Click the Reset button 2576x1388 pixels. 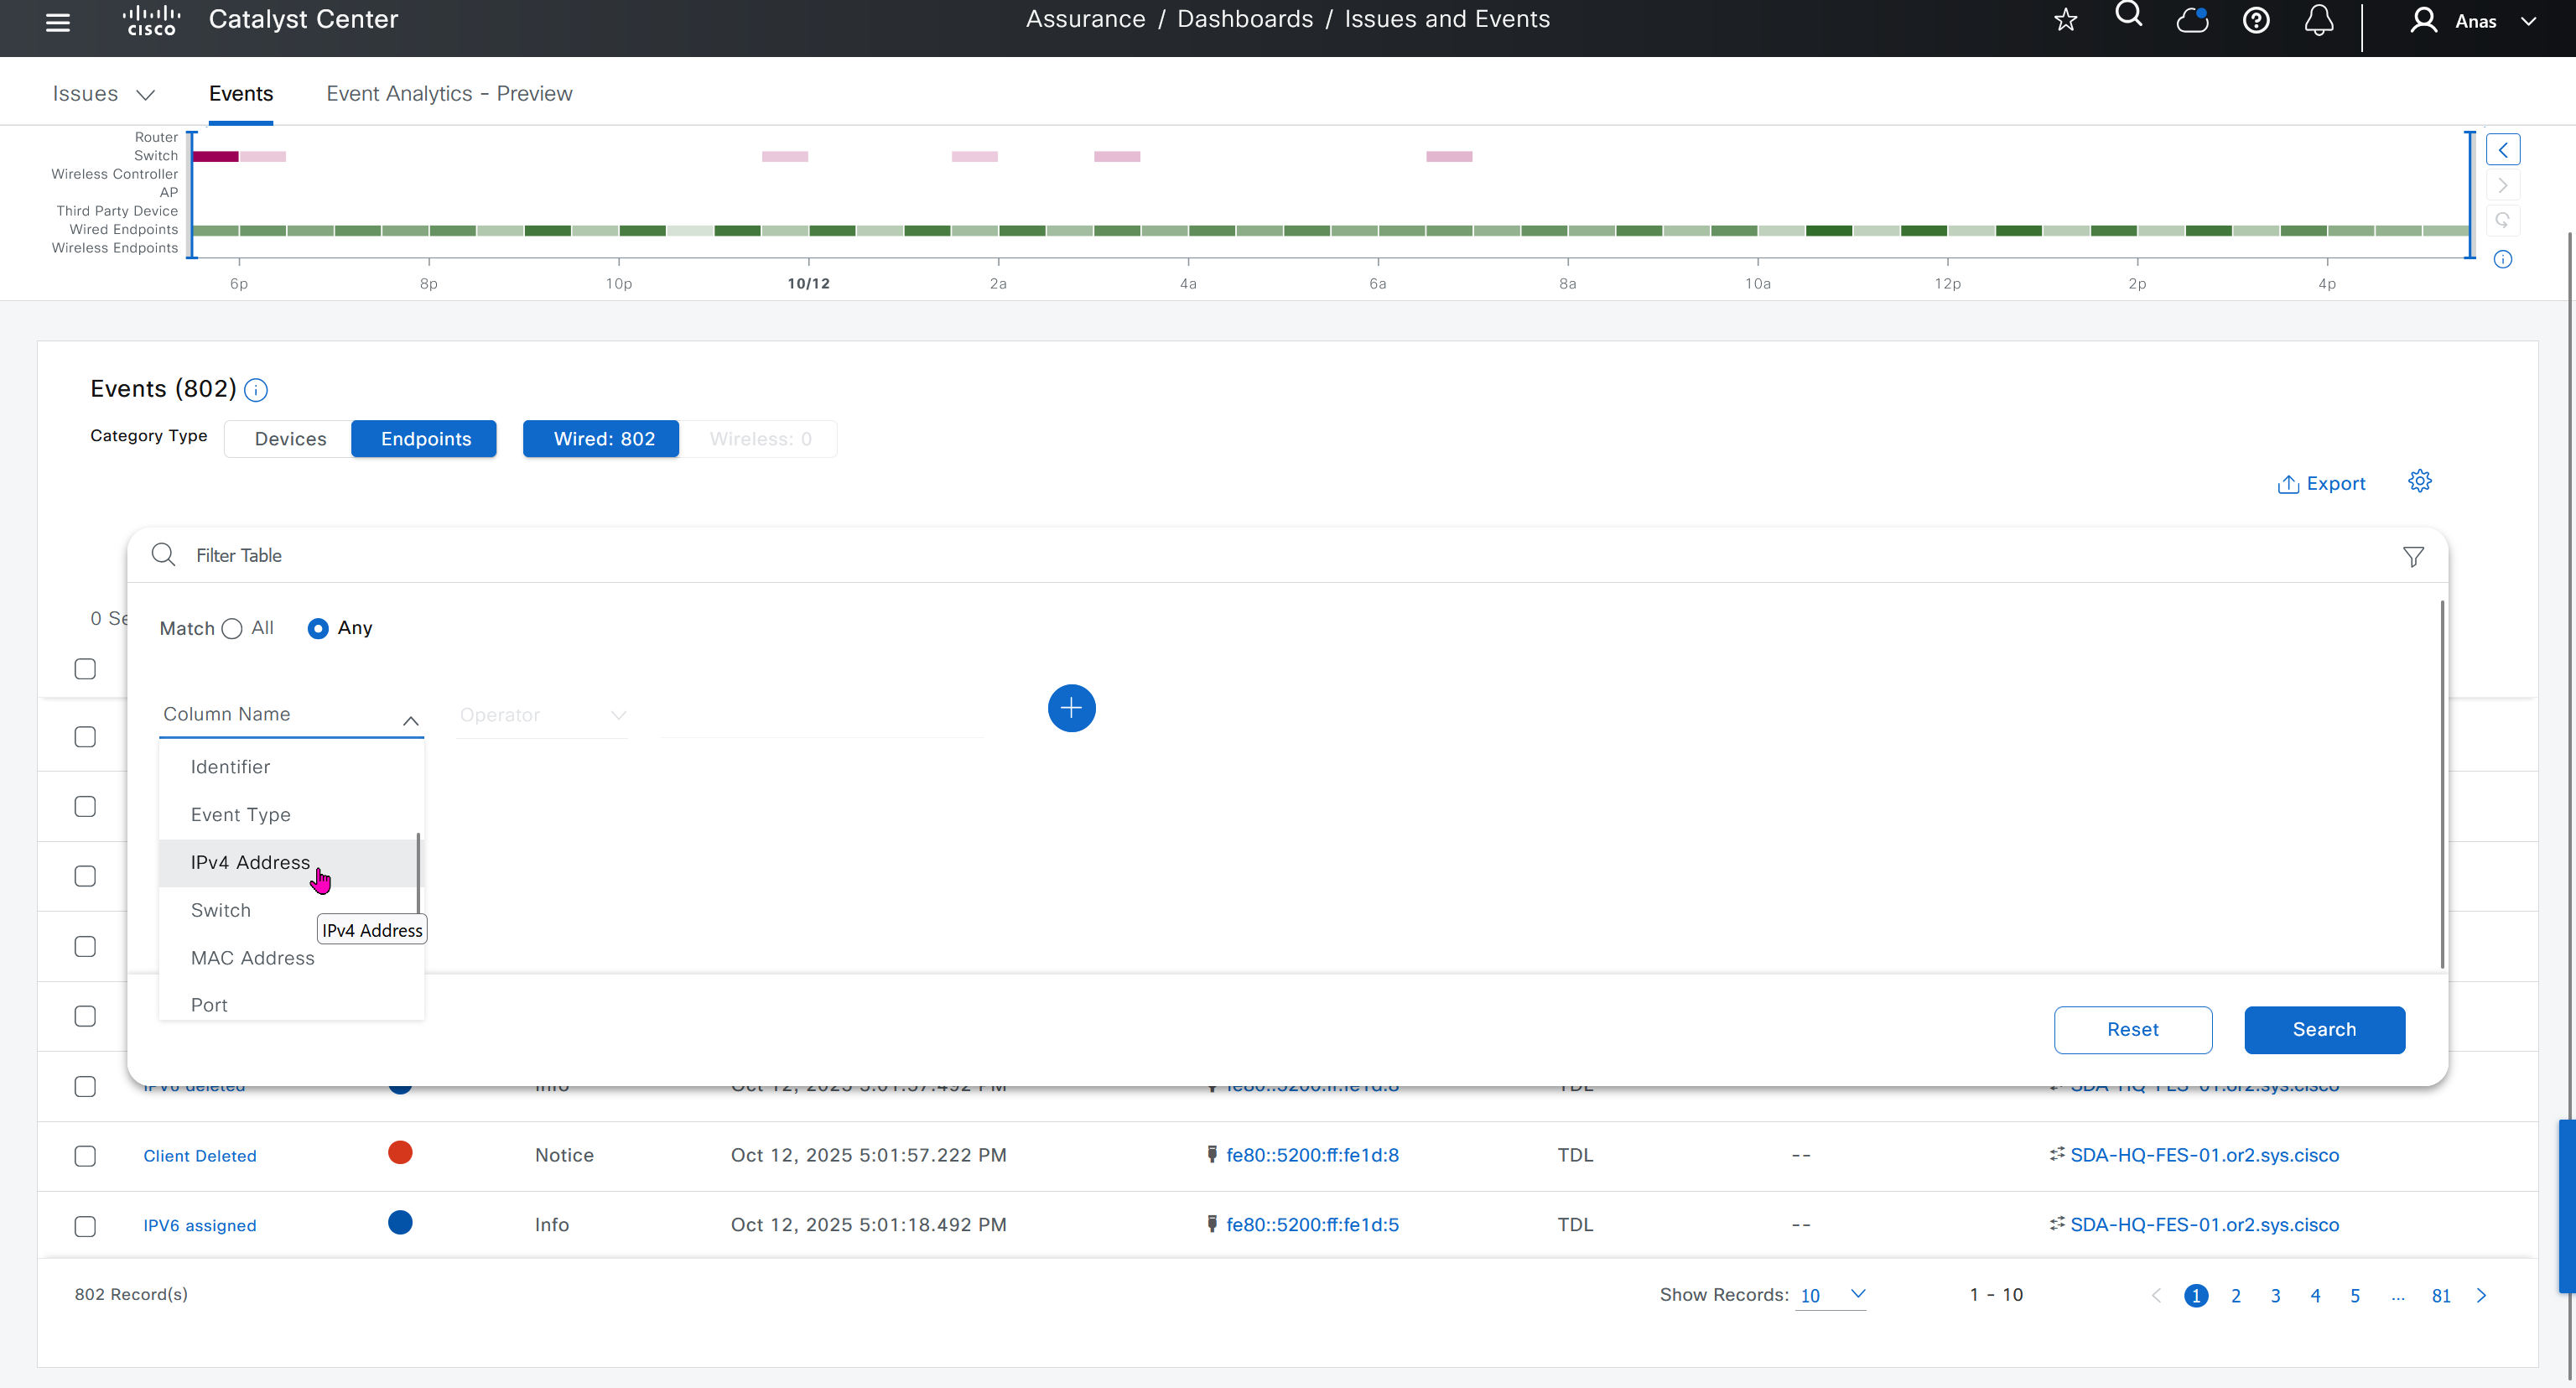2132,1029
